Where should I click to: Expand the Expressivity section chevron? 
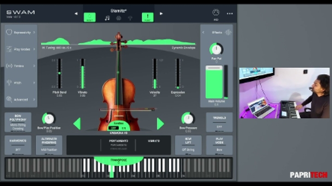[x=34, y=32]
